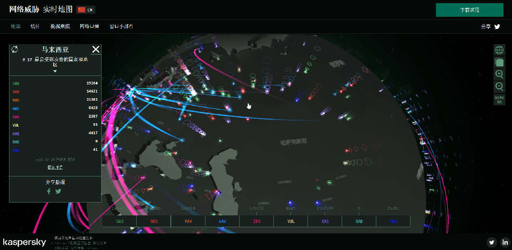Viewport: 512px width, 250px height.
Task: Toggle MAV detections in the bottom filter bar
Action: [188, 221]
